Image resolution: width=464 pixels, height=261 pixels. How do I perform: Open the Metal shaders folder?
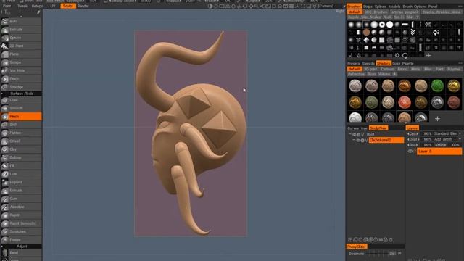click(415, 69)
